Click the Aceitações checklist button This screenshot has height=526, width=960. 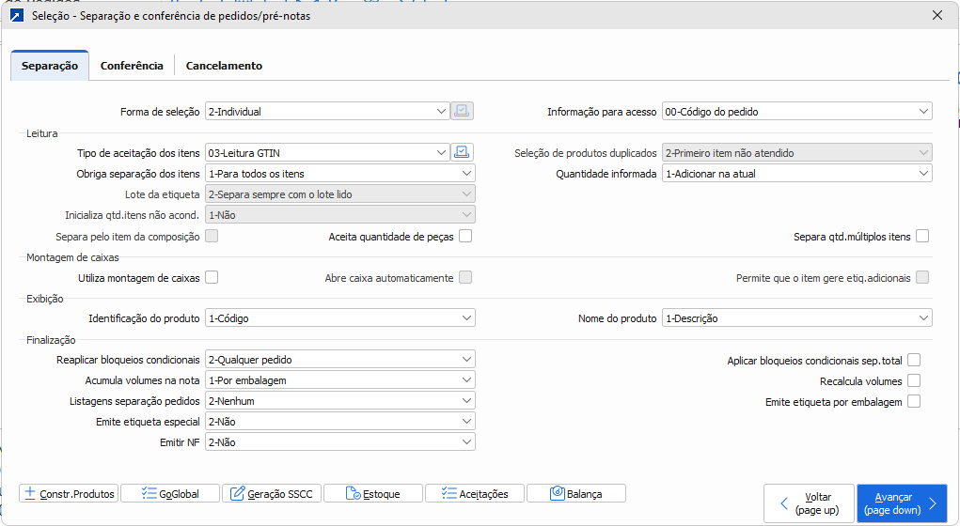tap(475, 493)
